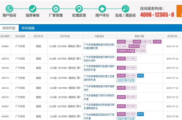Click complaint number 495070
182x120 pixels.
(5, 97)
